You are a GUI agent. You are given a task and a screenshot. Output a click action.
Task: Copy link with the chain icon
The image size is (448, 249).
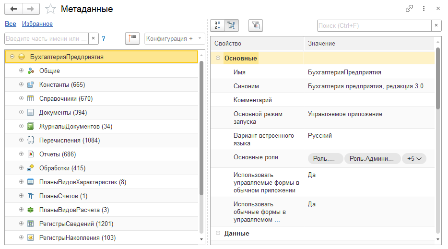409,9
